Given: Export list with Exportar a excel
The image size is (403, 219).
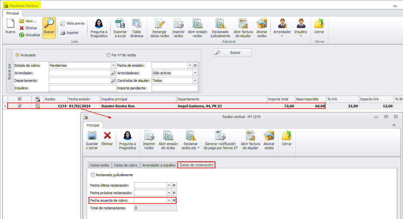Looking at the screenshot, I should [x=120, y=28].
